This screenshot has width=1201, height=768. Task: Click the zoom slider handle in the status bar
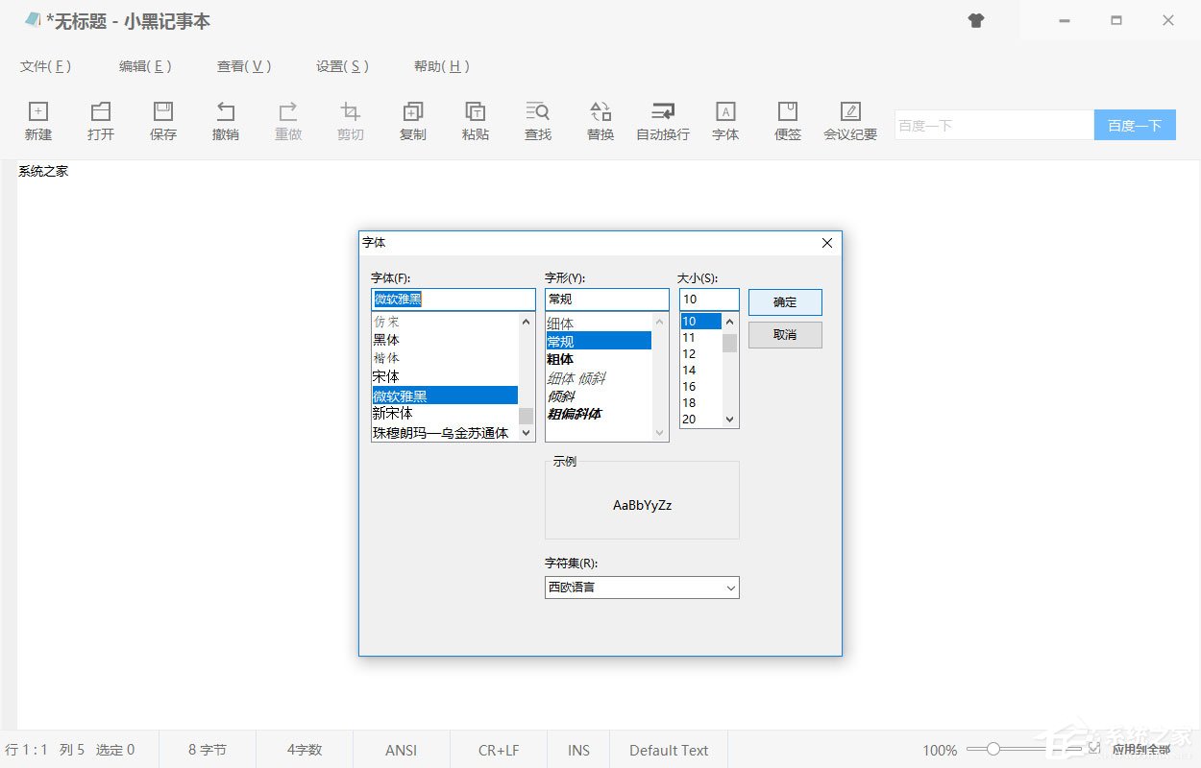click(x=993, y=749)
